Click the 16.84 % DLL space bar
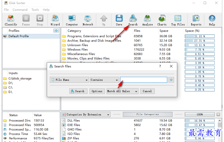The image size is (224, 142). click(x=199, y=121)
